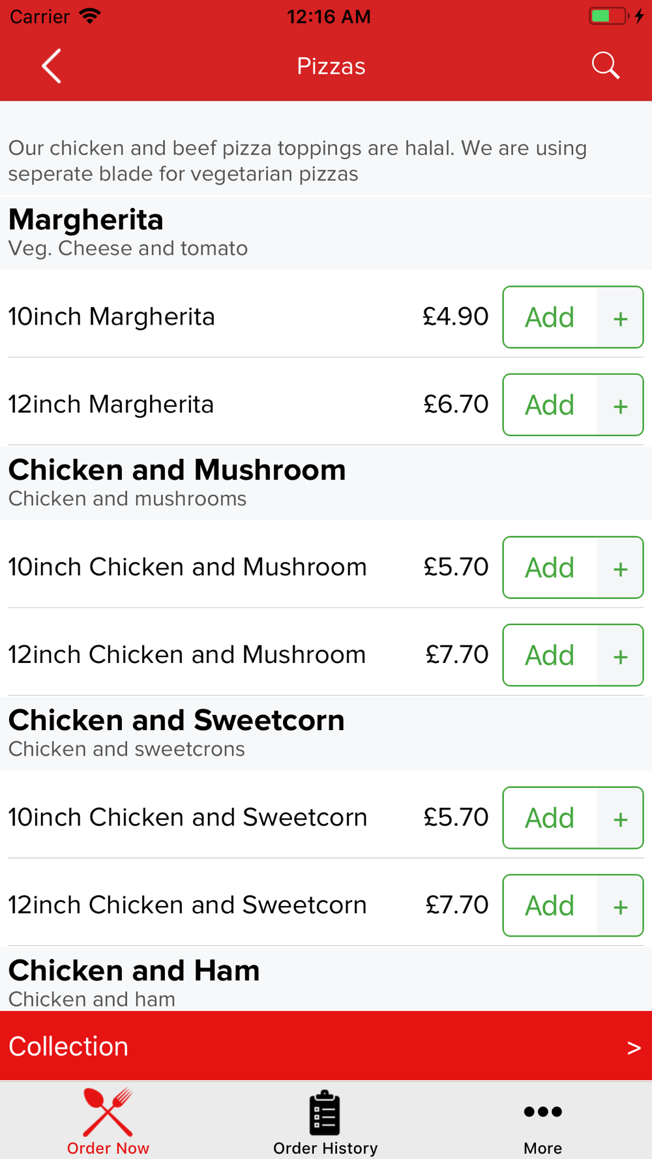Tap the Margherita section header
Screen dimensions: 652x1159
click(x=86, y=220)
